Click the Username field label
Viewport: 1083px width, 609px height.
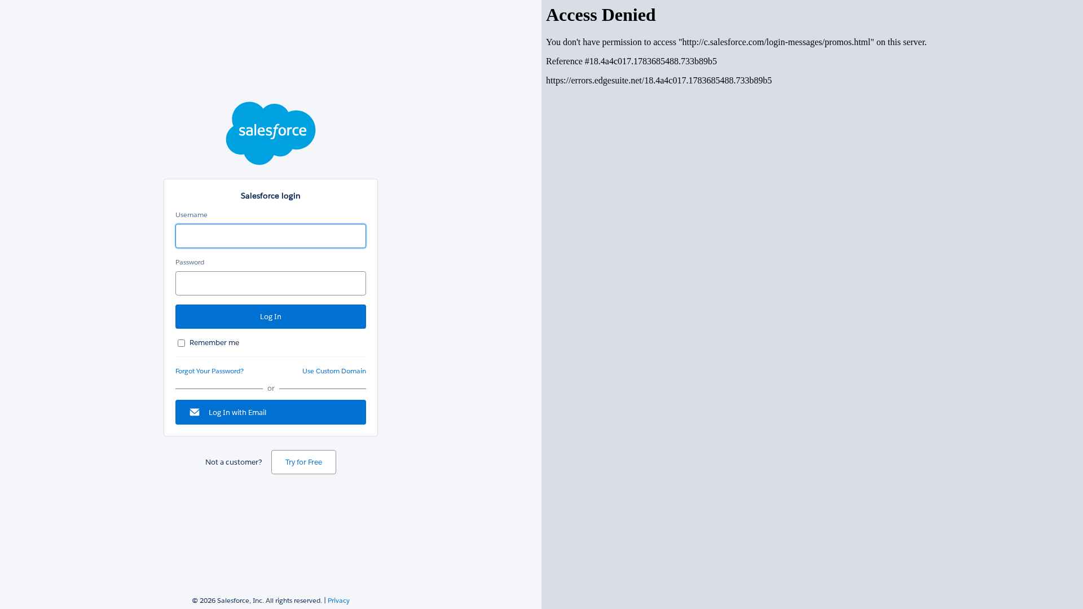coord(191,215)
